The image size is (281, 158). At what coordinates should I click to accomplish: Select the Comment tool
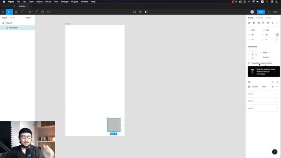[48, 12]
